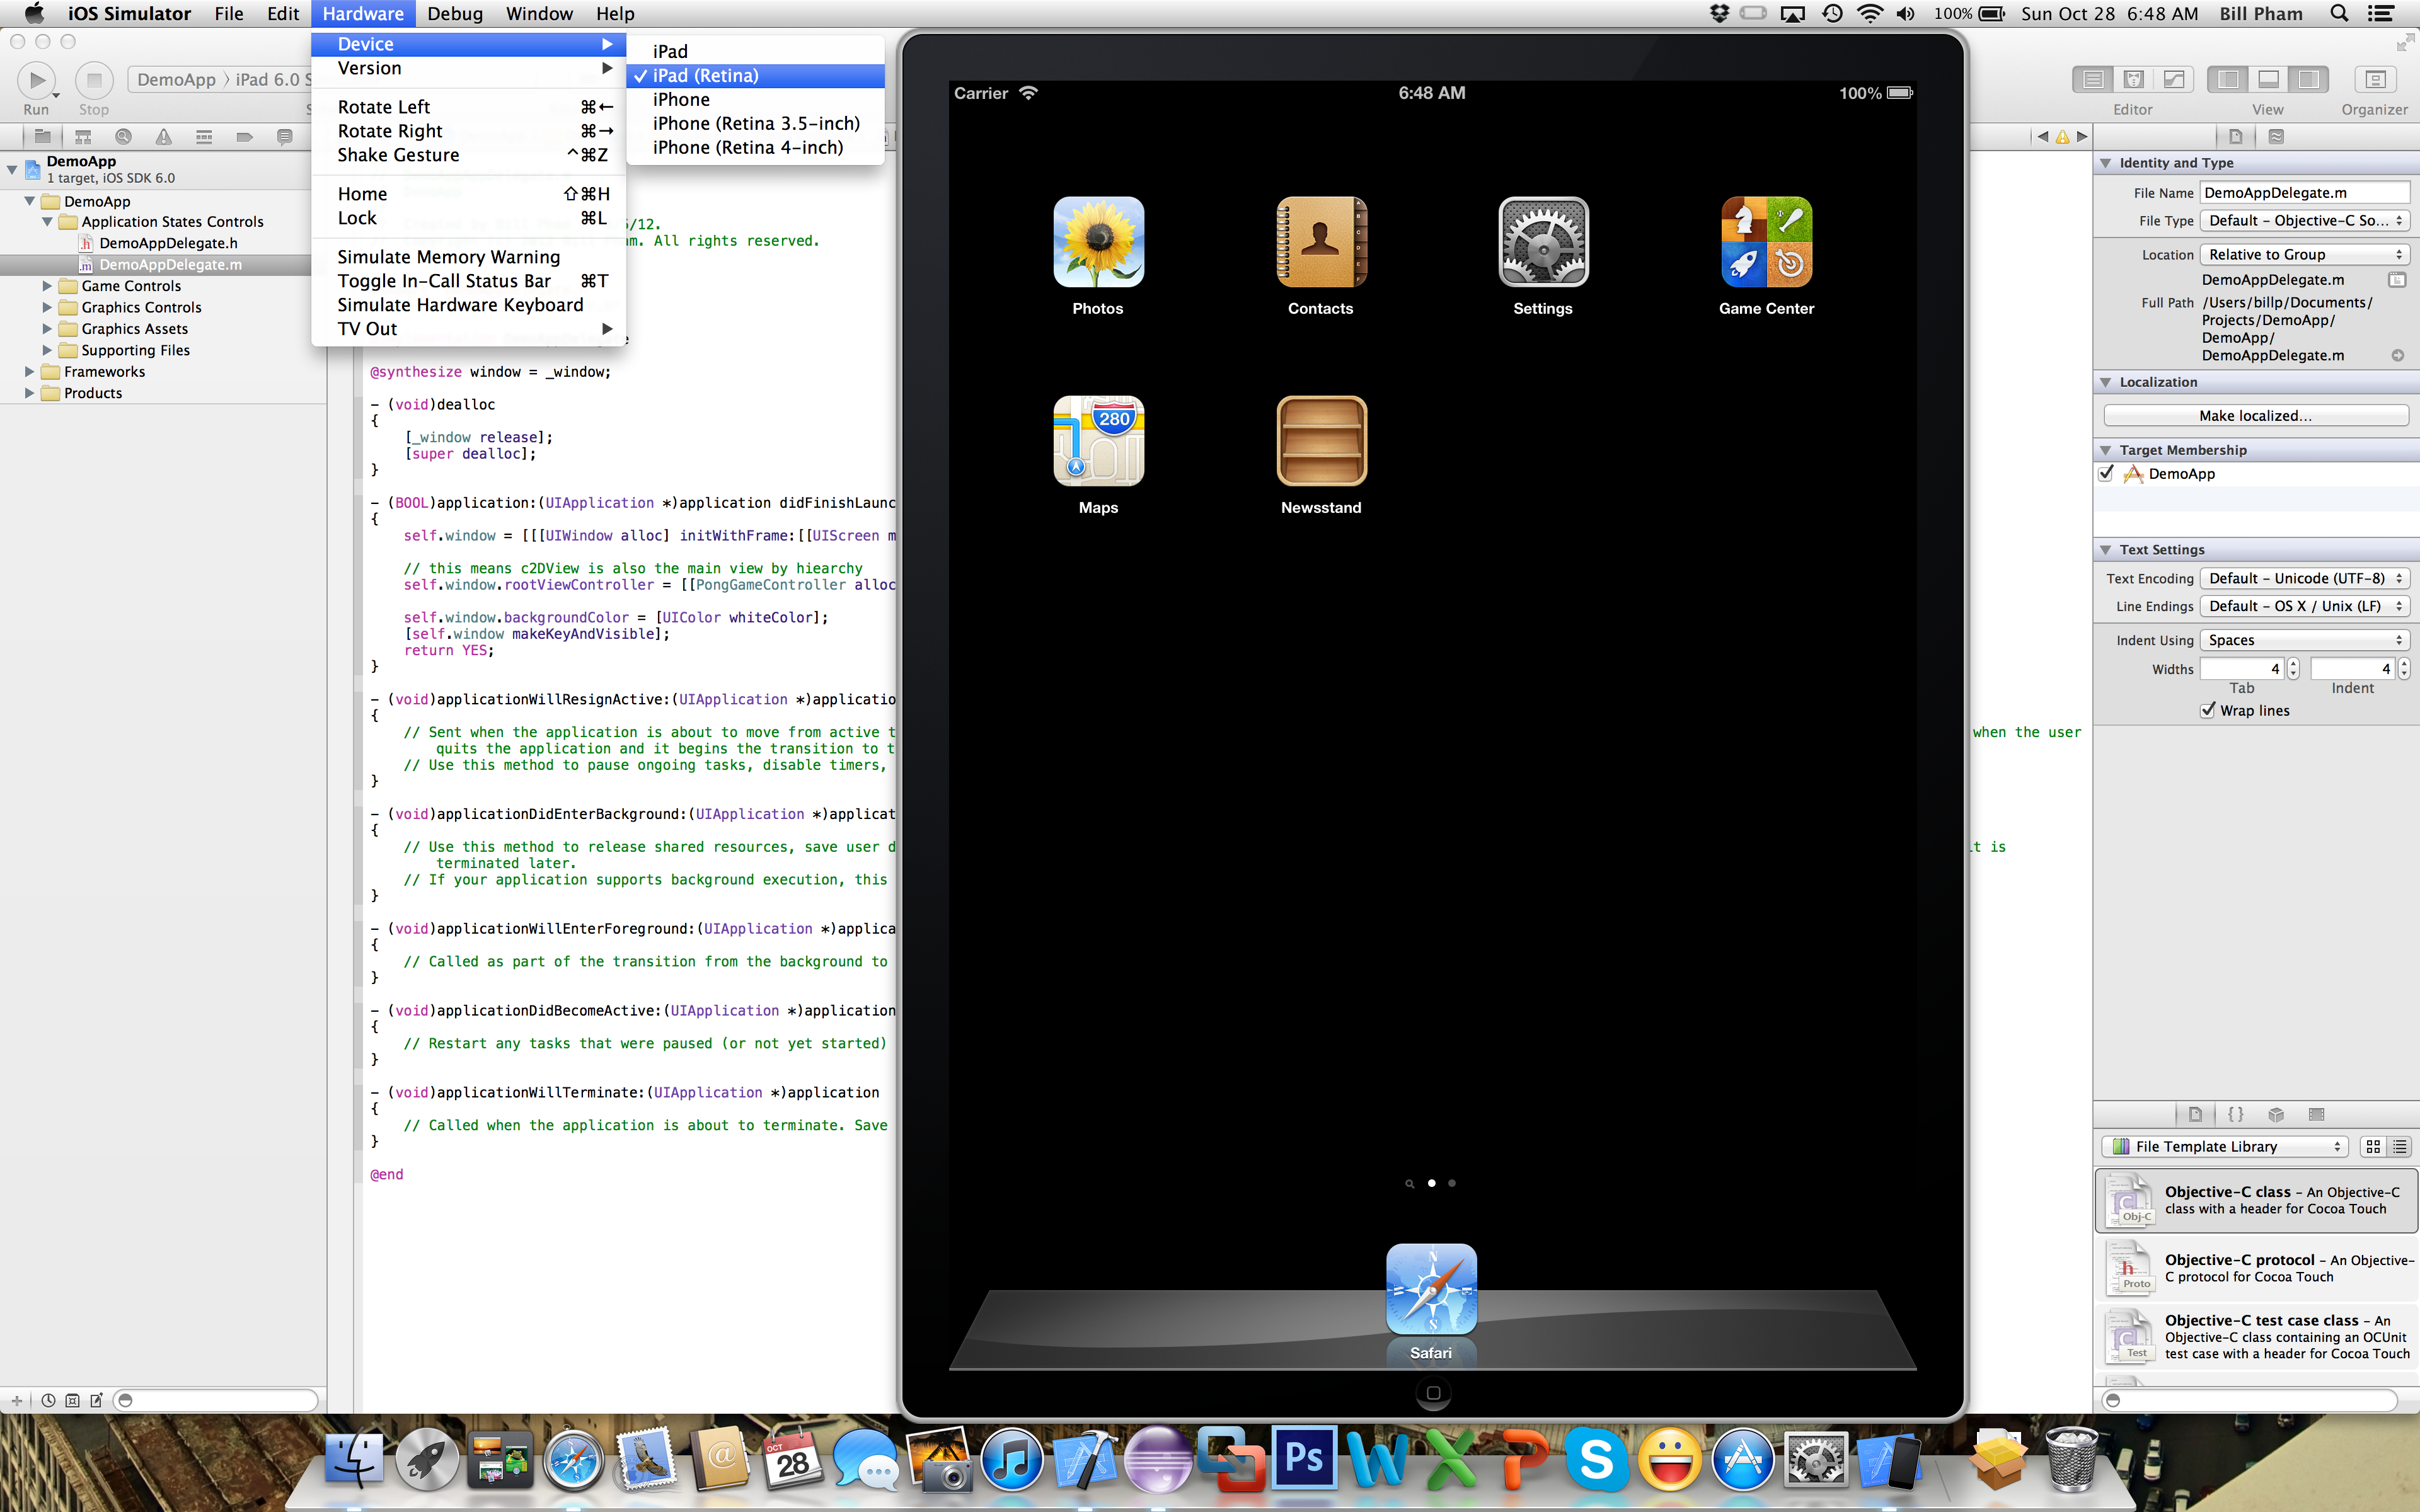Expand the Game Controls folder

click(x=47, y=286)
